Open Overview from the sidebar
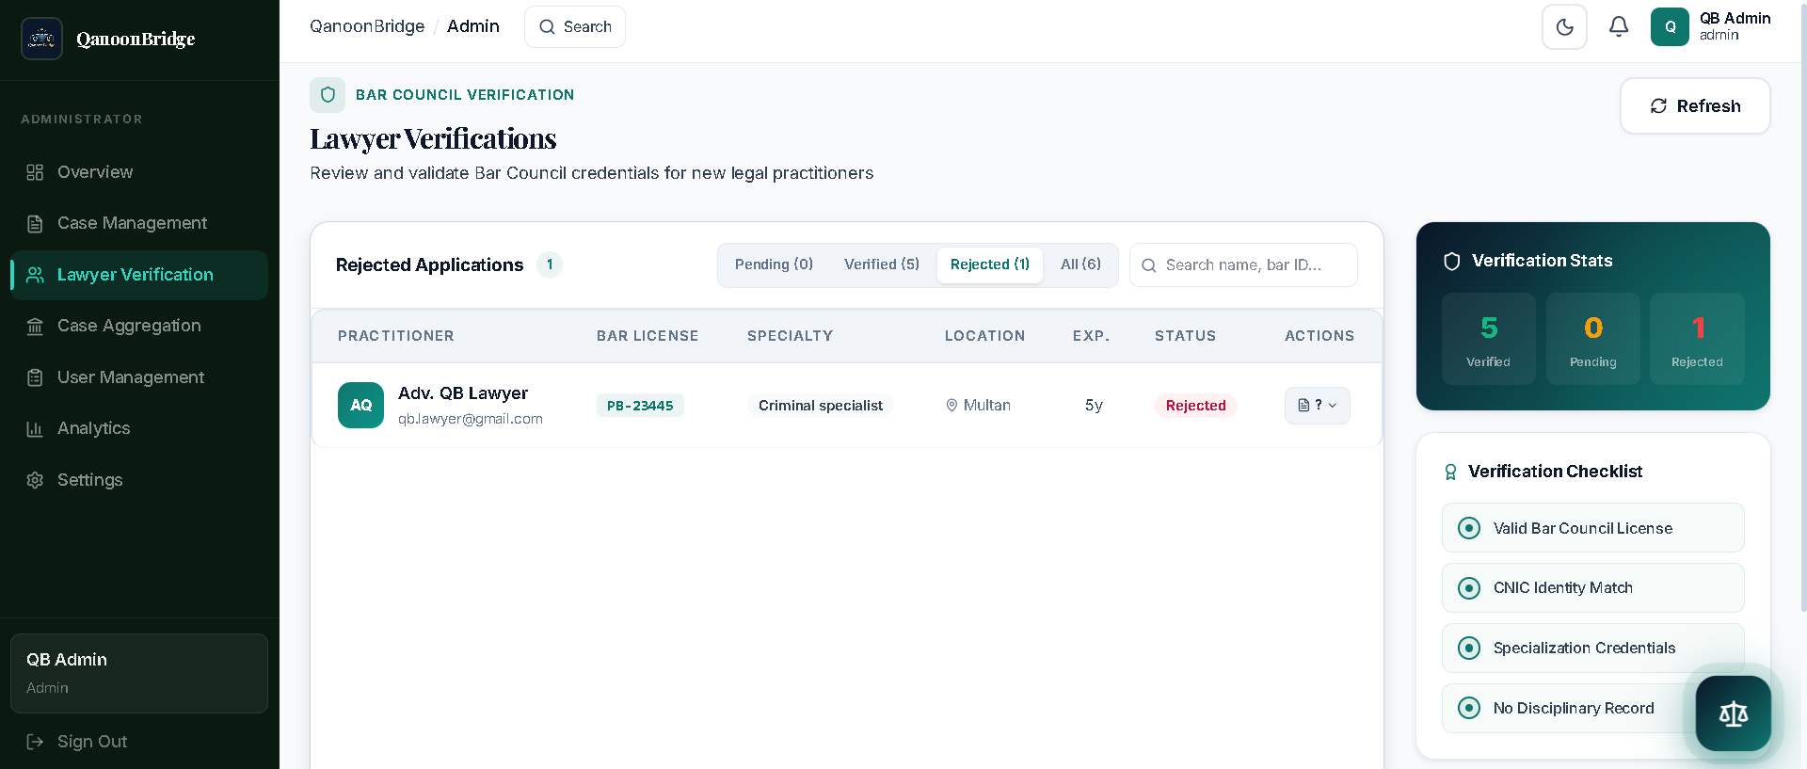This screenshot has height=769, width=1807. pyautogui.click(x=139, y=172)
